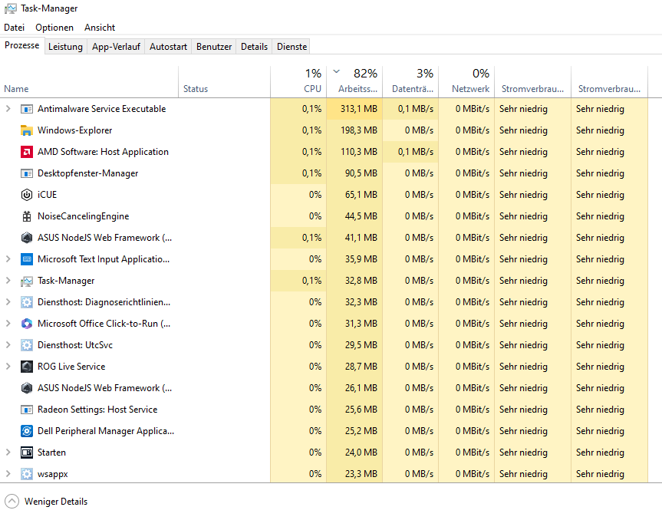Sort by the Arbeitsspeicher column header
Screen dimensions: 662x520
click(354, 82)
